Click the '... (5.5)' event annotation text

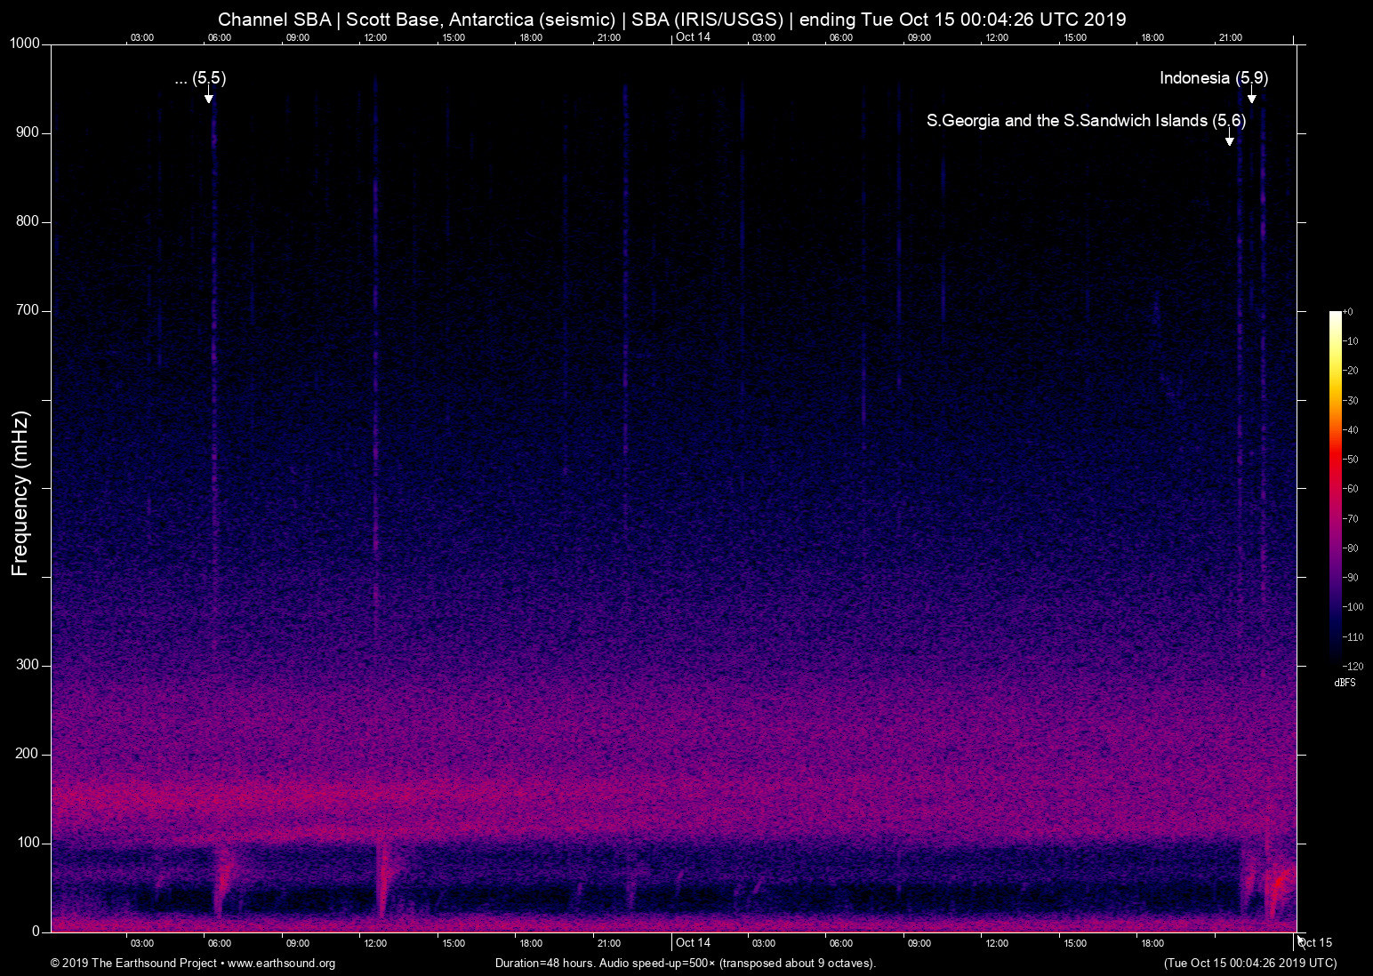pyautogui.click(x=200, y=78)
